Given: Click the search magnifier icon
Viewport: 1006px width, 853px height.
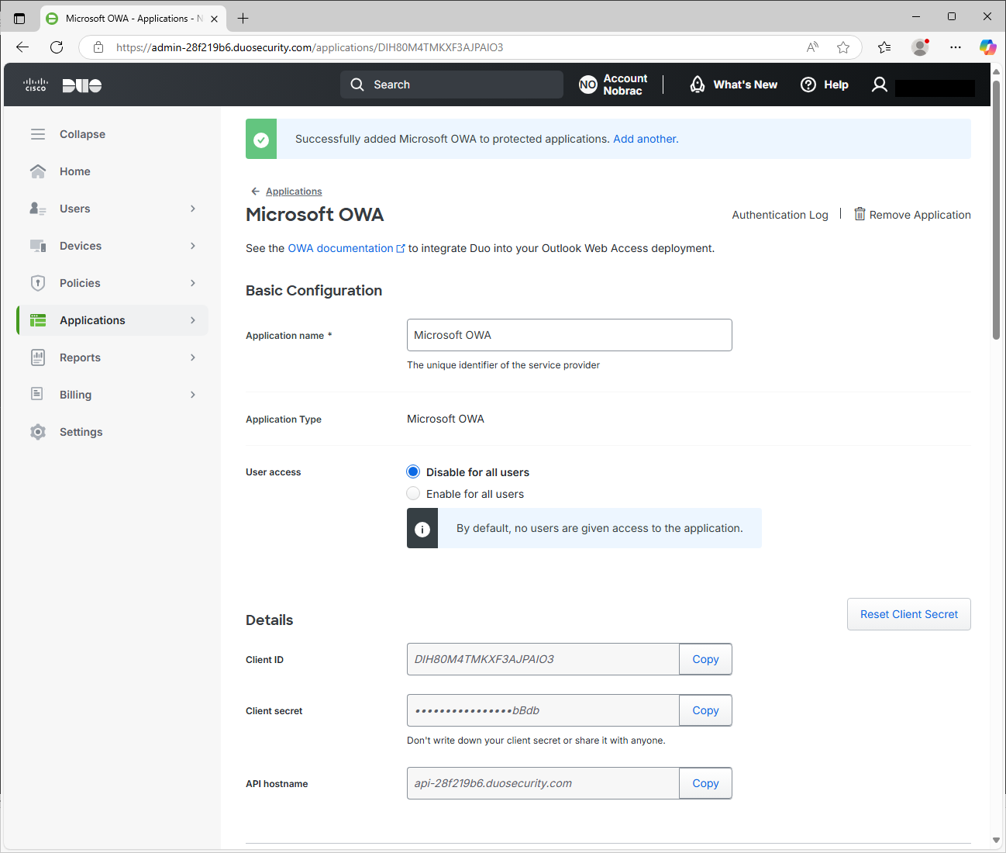Looking at the screenshot, I should pos(357,85).
